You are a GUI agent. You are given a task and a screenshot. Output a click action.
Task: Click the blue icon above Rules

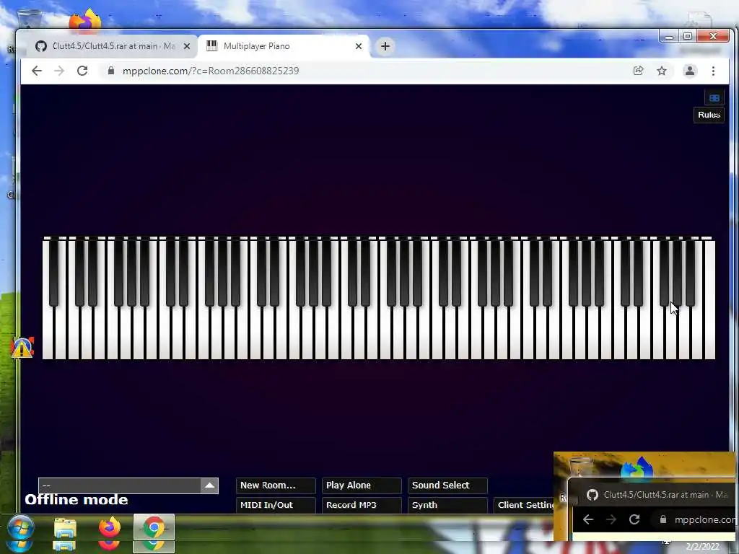pyautogui.click(x=714, y=98)
